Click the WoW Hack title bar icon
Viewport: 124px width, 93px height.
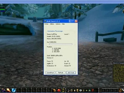point(45,21)
